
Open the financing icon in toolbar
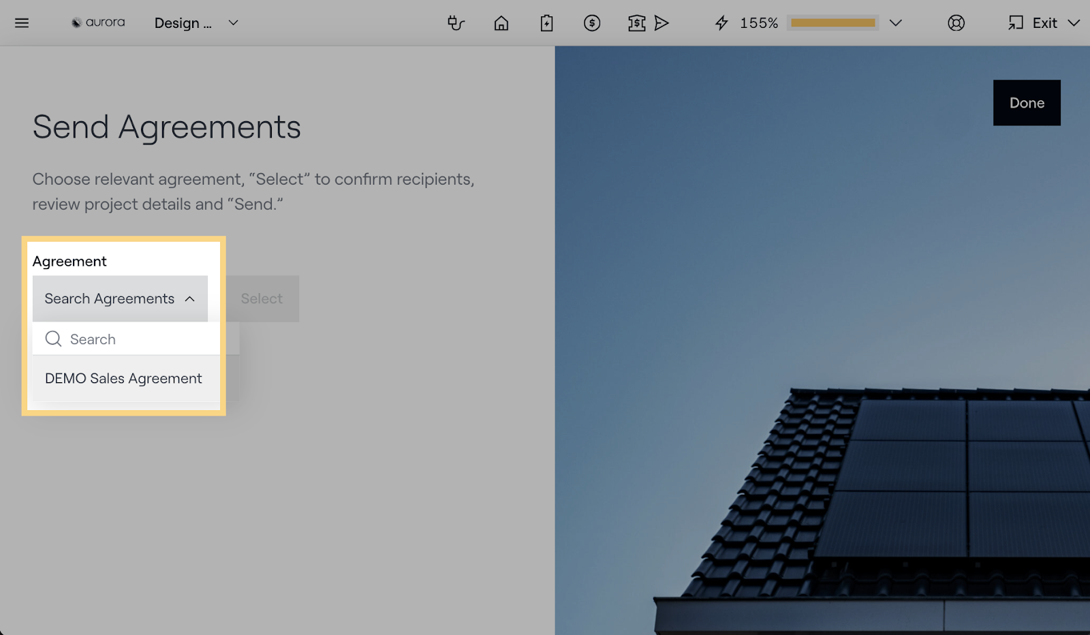tap(636, 23)
